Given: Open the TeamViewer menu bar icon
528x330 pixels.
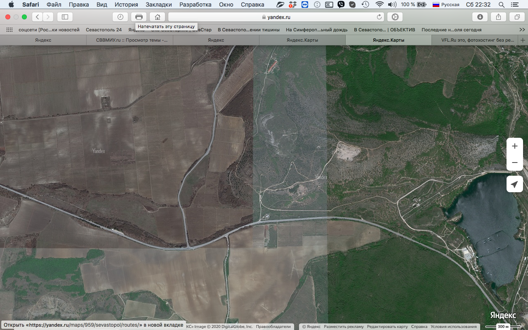Looking at the screenshot, I should pyautogui.click(x=305, y=5).
